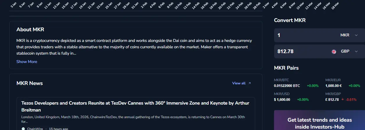Click the 31 Jan chart date label
This screenshot has height=130, width=365.
pos(135,5)
